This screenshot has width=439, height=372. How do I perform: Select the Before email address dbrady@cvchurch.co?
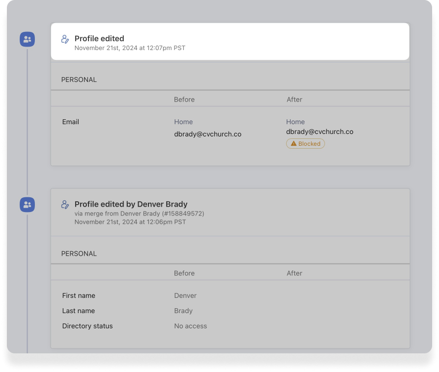coord(207,134)
